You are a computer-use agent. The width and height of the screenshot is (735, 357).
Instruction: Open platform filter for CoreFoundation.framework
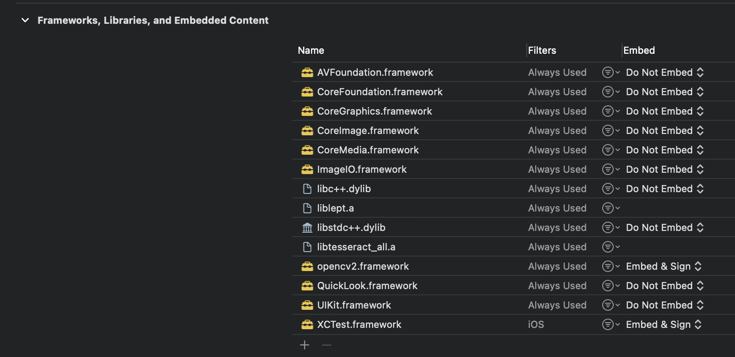coord(611,92)
